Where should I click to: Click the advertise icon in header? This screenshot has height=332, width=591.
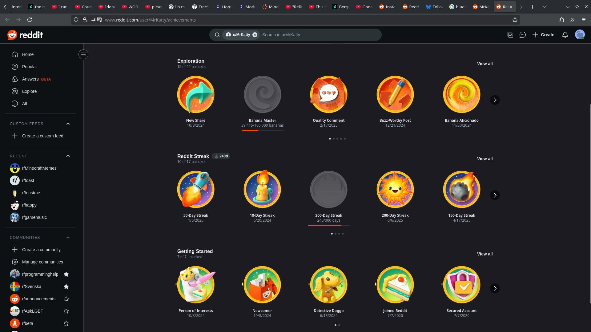[x=510, y=35]
